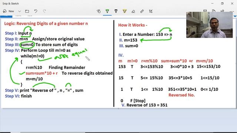Click the Snip & Sketch window title
Image resolution: width=237 pixels, height=133 pixels.
tap(11, 3)
